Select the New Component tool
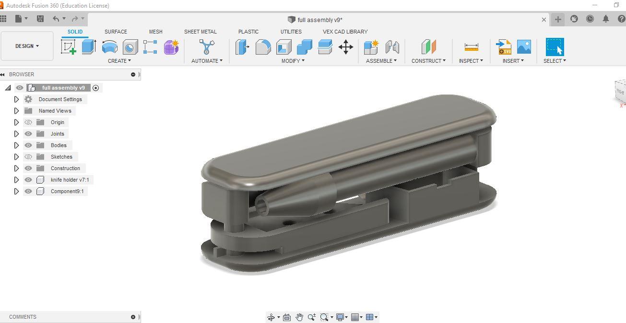This screenshot has height=323, width=626. 371,47
